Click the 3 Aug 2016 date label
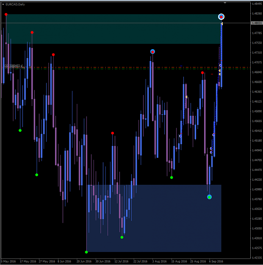Image resolution: width=263 pixels, height=265 pixels. [x=160, y=262]
